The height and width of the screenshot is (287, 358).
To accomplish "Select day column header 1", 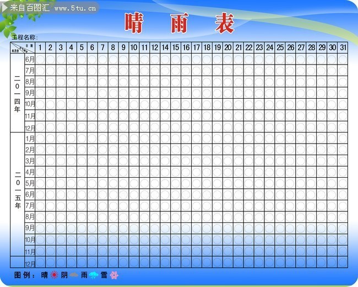I will 40,47.
